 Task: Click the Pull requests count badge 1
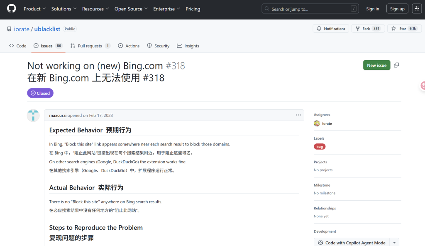click(x=107, y=46)
